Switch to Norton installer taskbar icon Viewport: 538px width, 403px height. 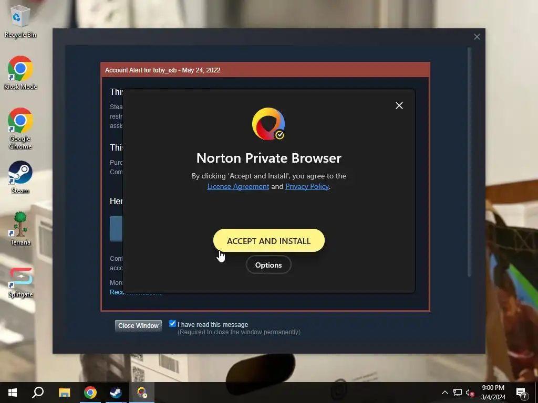pyautogui.click(x=142, y=393)
